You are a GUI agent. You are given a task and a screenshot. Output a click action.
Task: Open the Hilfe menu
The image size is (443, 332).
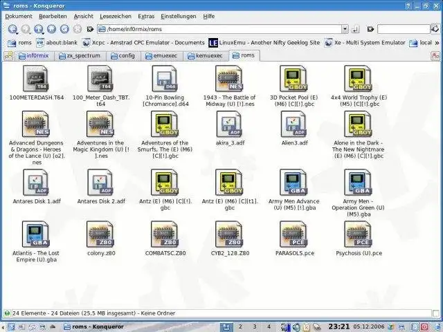click(x=209, y=17)
